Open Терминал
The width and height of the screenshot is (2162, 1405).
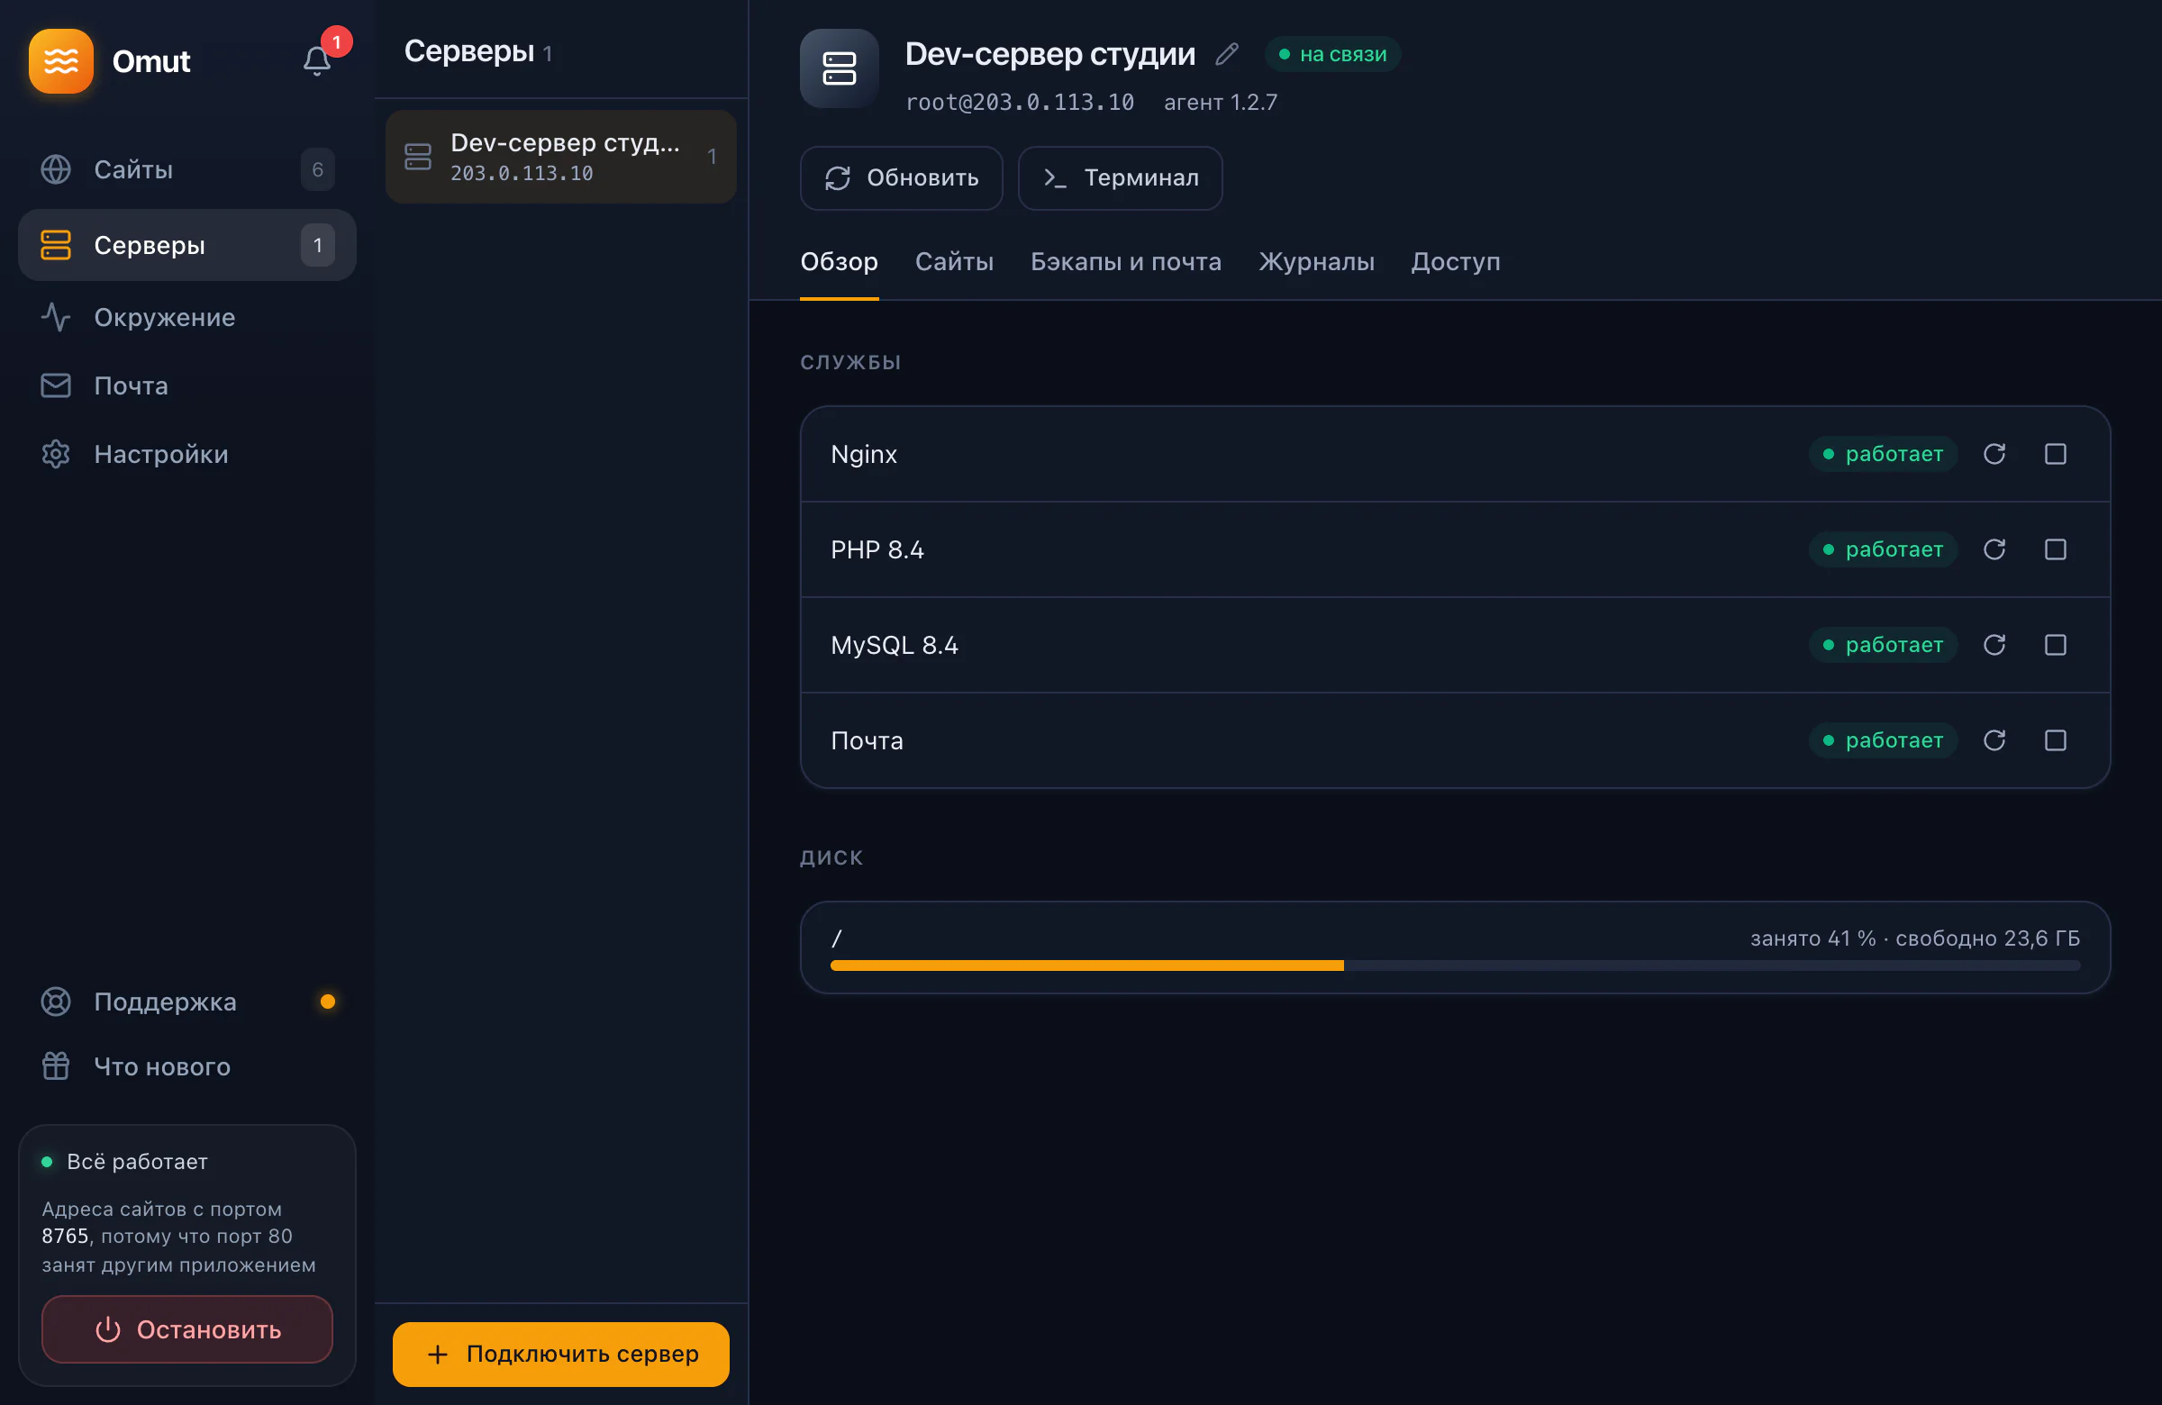tap(1120, 178)
